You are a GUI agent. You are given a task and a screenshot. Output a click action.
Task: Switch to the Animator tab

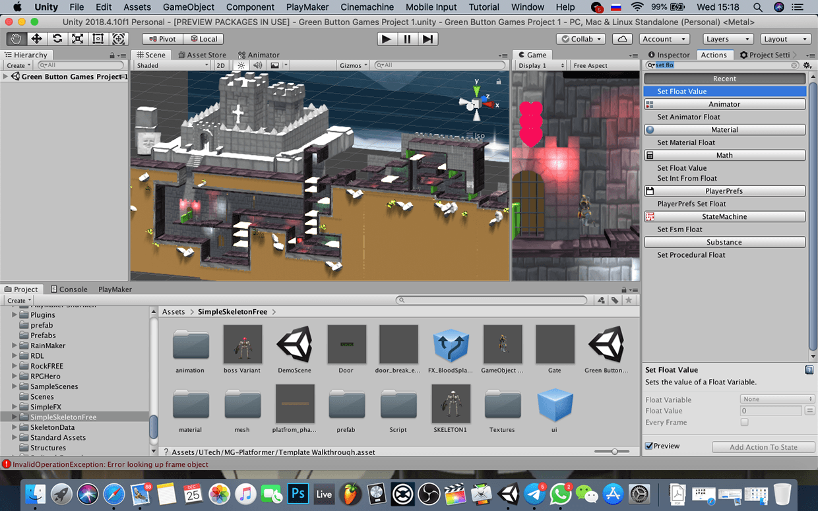click(259, 55)
